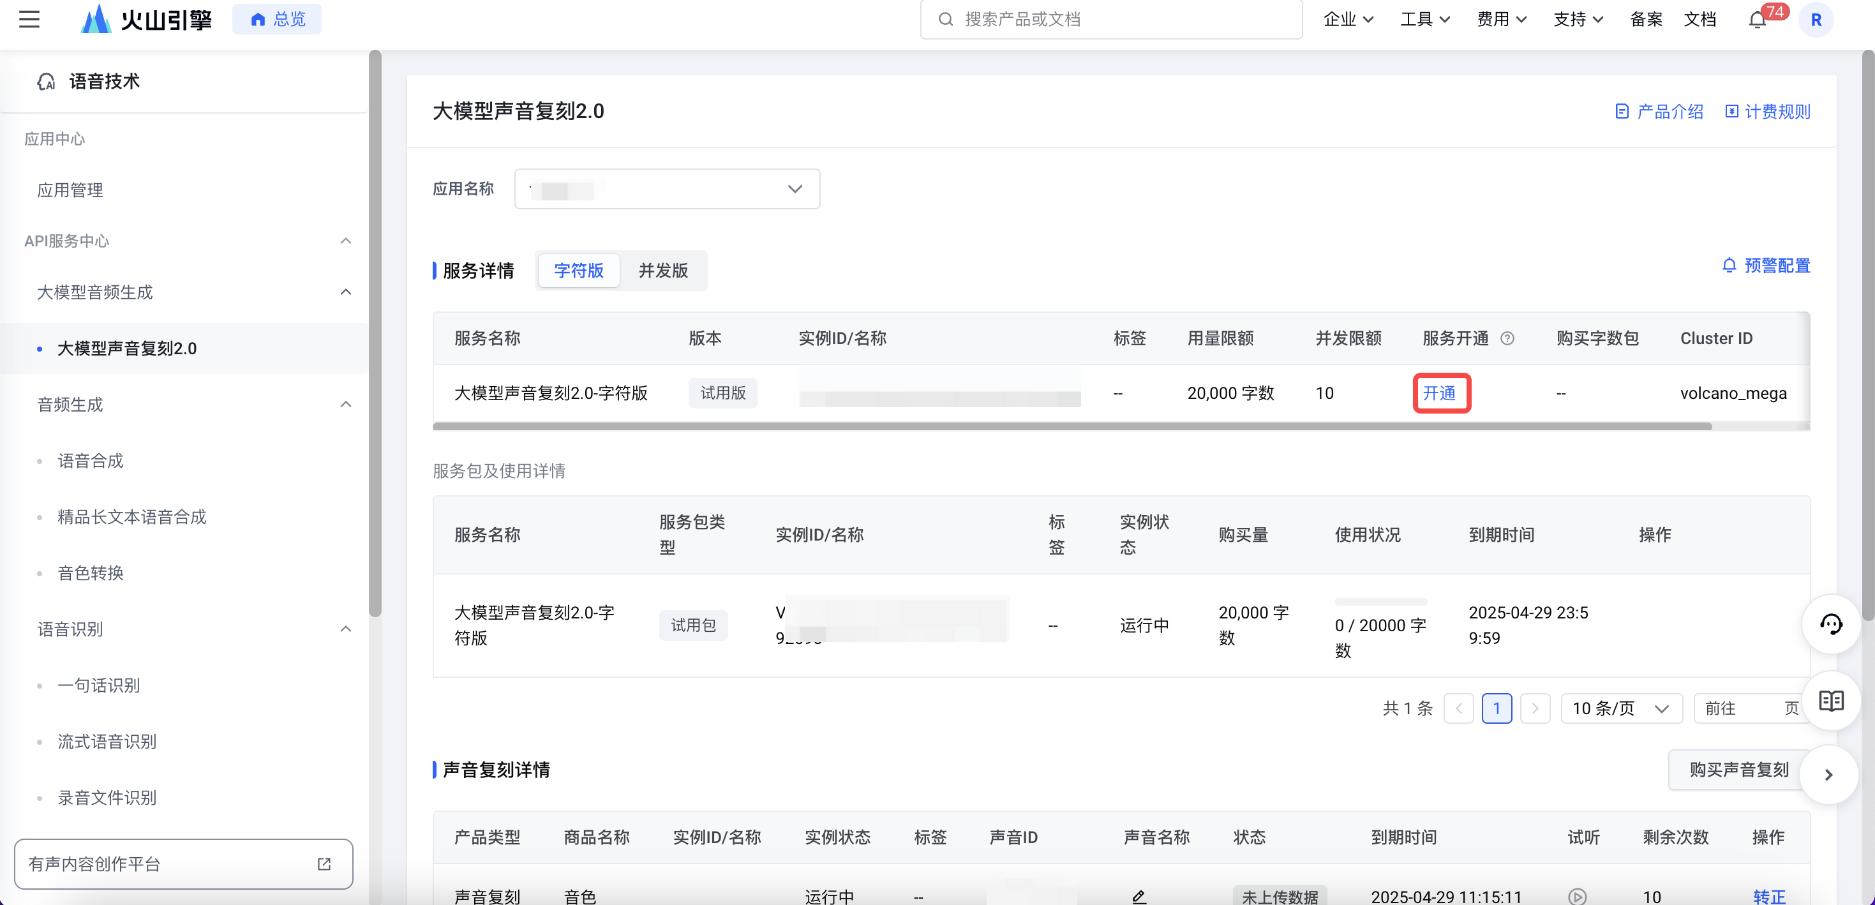This screenshot has width=1875, height=905.
Task: Open the 产品介绍 link
Action: point(1659,112)
